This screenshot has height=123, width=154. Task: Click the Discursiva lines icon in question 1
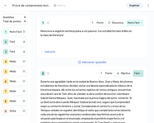109,23
